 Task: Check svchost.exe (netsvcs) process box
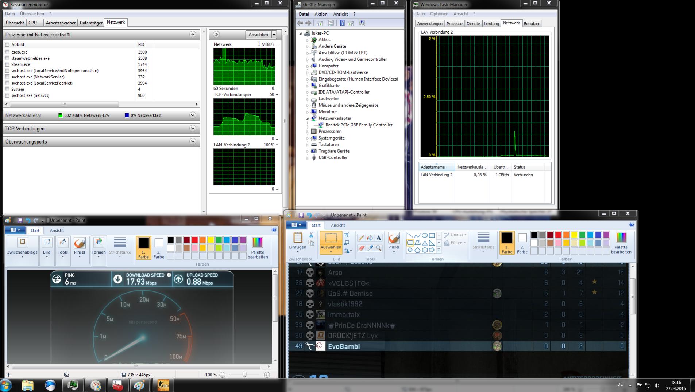(7, 95)
